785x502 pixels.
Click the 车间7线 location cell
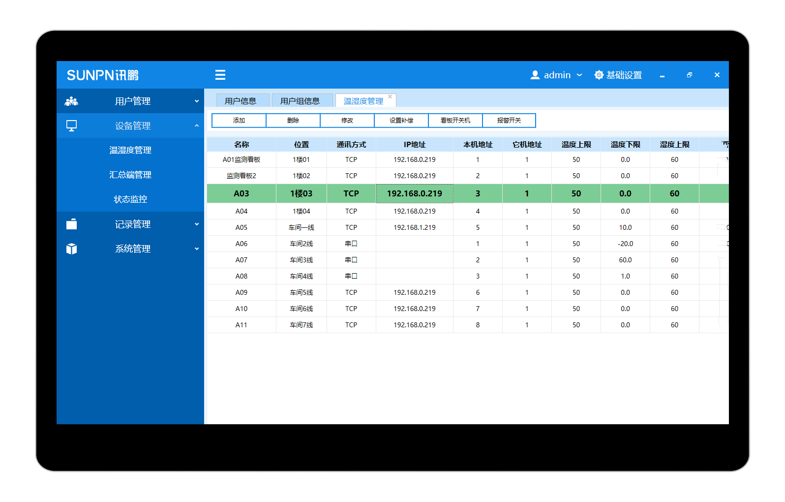point(302,325)
